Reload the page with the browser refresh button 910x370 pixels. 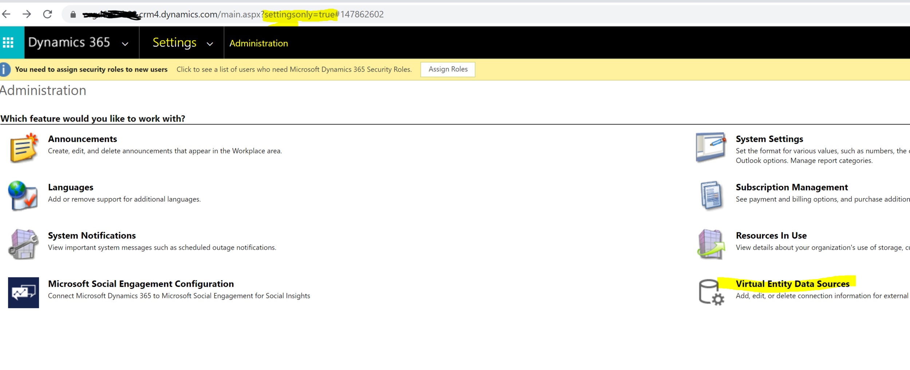[47, 14]
